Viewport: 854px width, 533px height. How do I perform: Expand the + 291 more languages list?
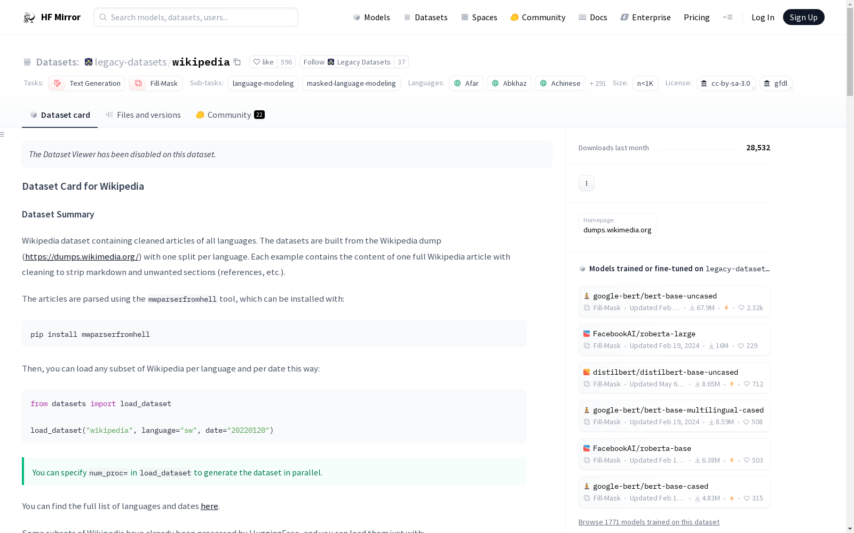(x=598, y=83)
